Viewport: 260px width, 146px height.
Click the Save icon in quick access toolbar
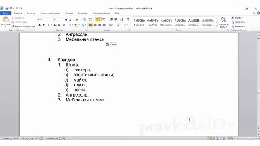pos(7,8)
